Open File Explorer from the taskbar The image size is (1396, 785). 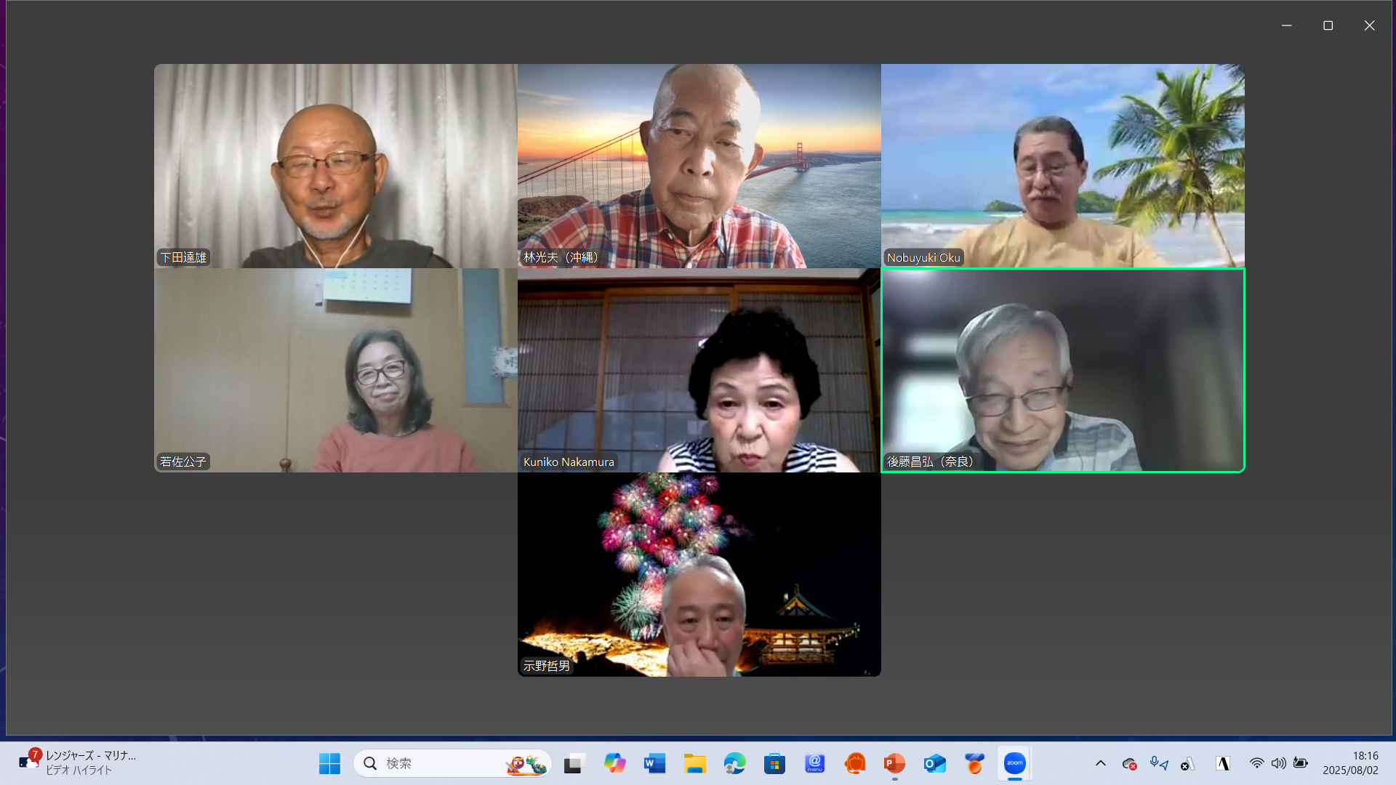pyautogui.click(x=694, y=763)
